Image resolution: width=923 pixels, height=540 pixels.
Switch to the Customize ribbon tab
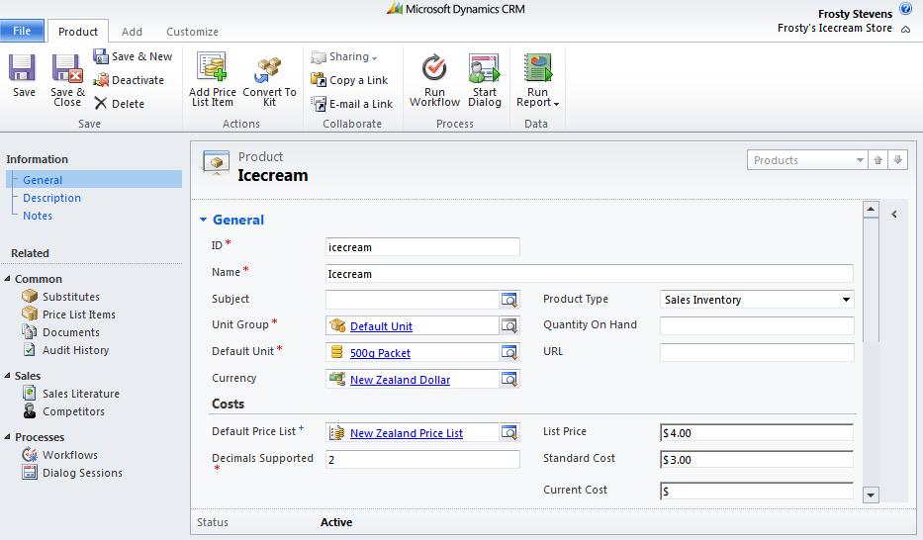(192, 32)
